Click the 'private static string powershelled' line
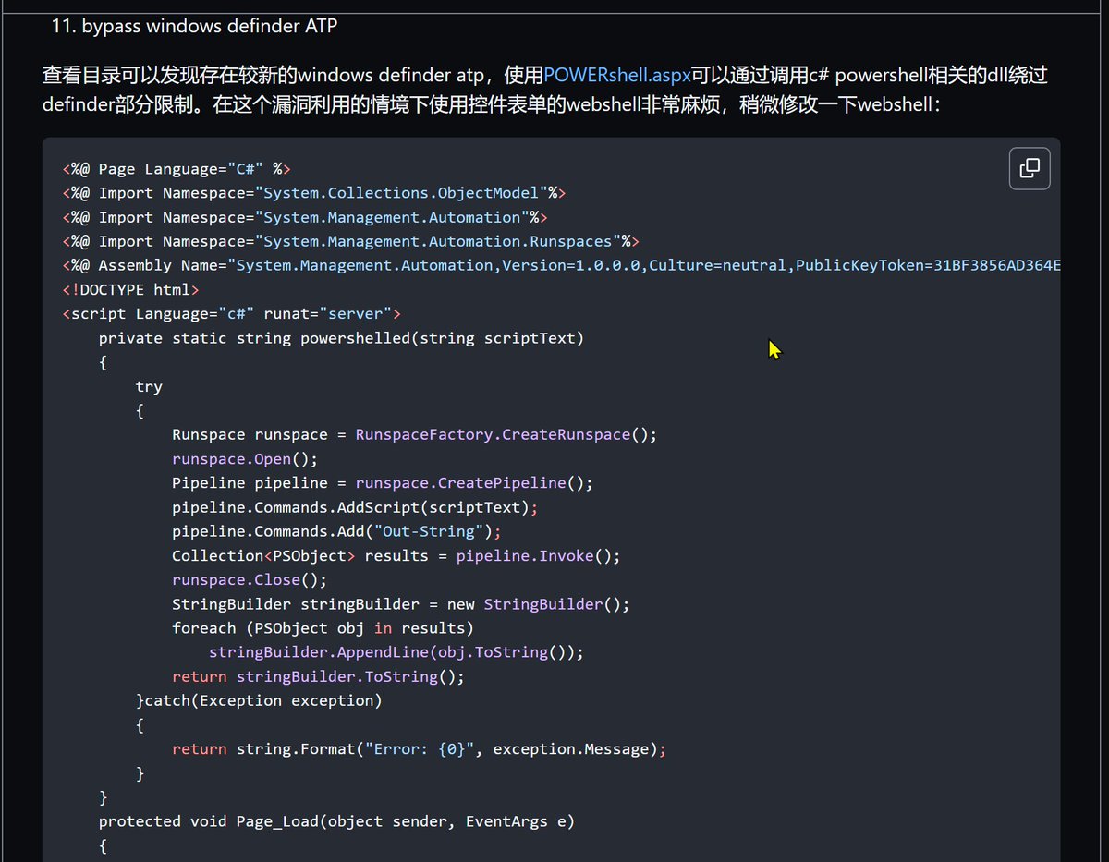This screenshot has height=862, width=1109. pos(342,338)
